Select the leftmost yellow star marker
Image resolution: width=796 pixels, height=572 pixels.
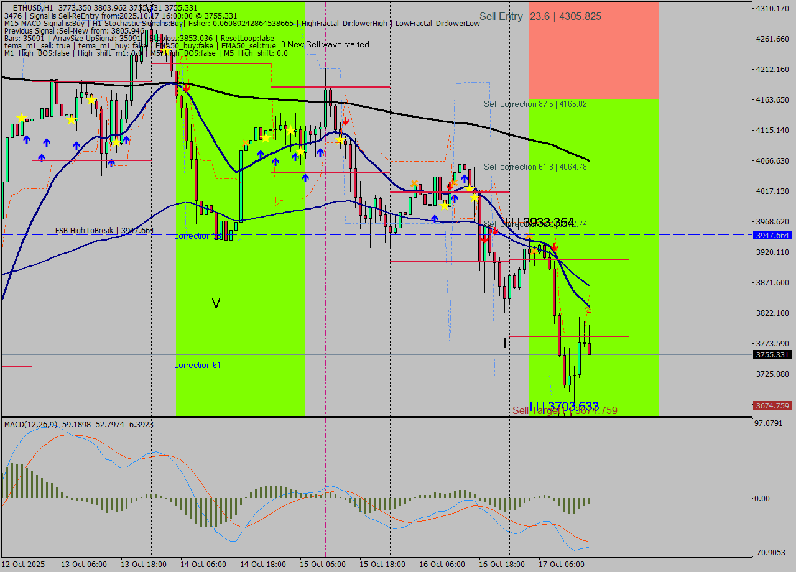click(x=22, y=118)
